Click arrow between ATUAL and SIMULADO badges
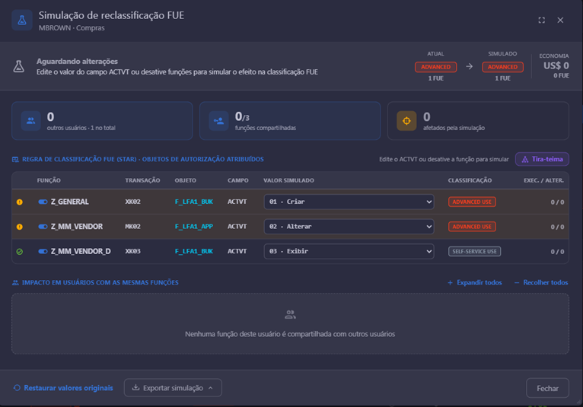 [470, 66]
